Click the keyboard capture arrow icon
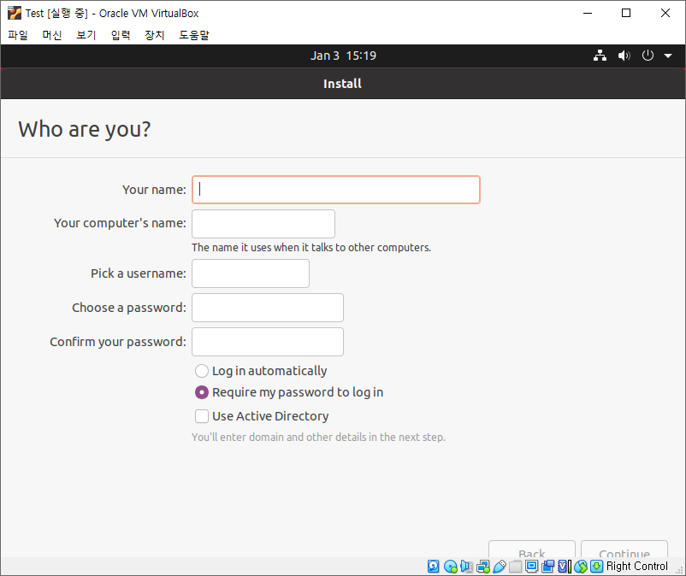 [596, 567]
